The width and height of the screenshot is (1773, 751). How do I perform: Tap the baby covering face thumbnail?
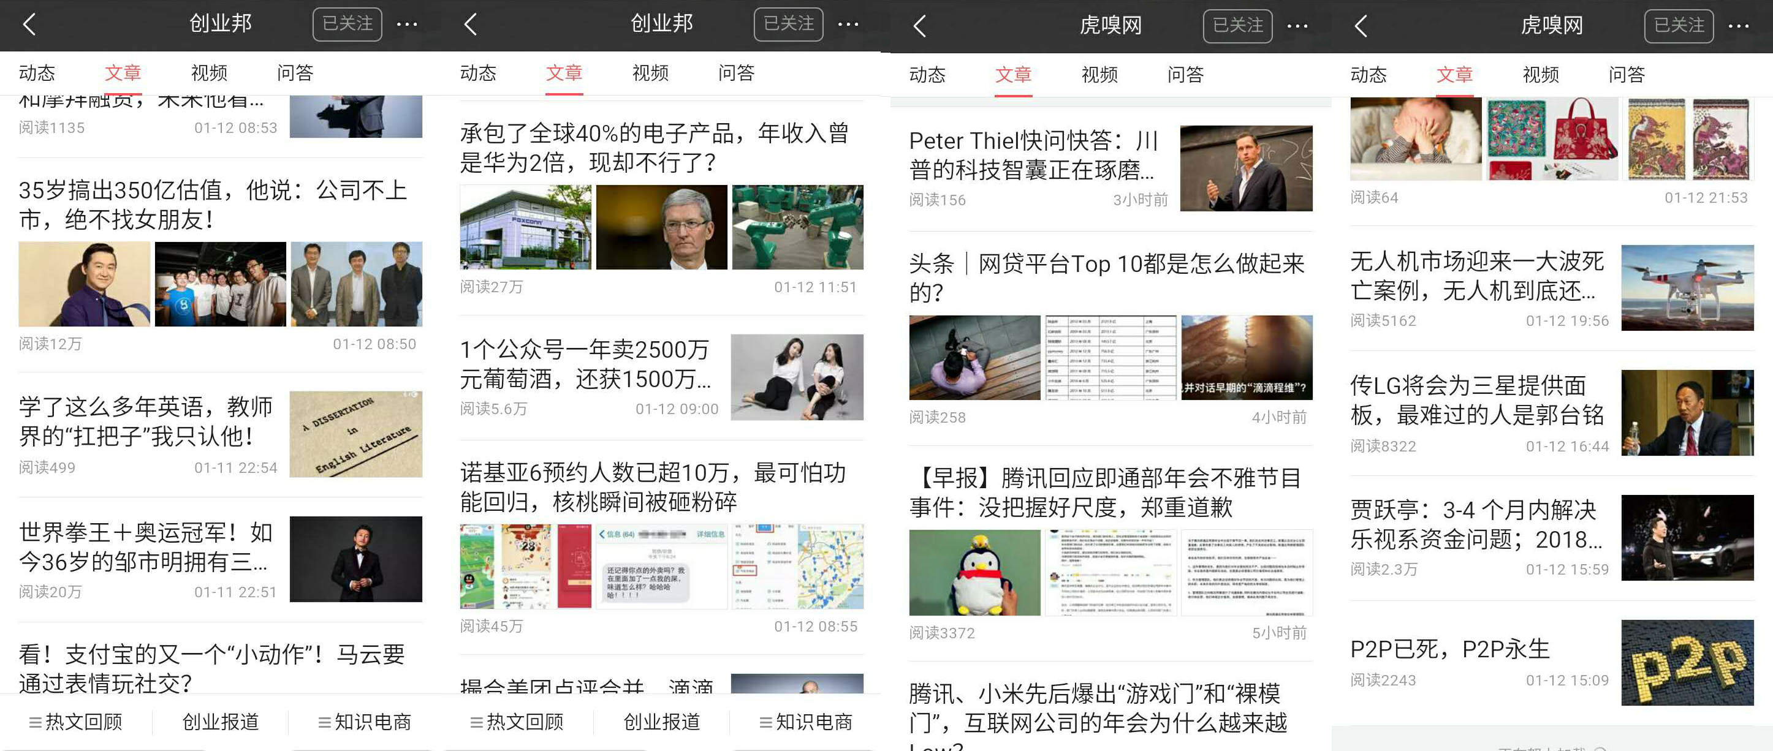coord(1416,139)
